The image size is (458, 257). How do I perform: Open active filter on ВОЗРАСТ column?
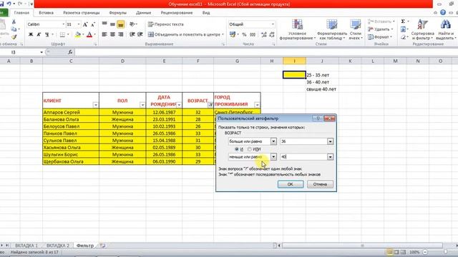tap(210, 105)
